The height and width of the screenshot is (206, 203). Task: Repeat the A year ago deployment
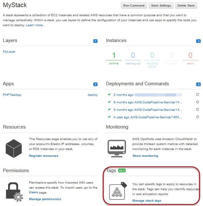tap(197, 117)
